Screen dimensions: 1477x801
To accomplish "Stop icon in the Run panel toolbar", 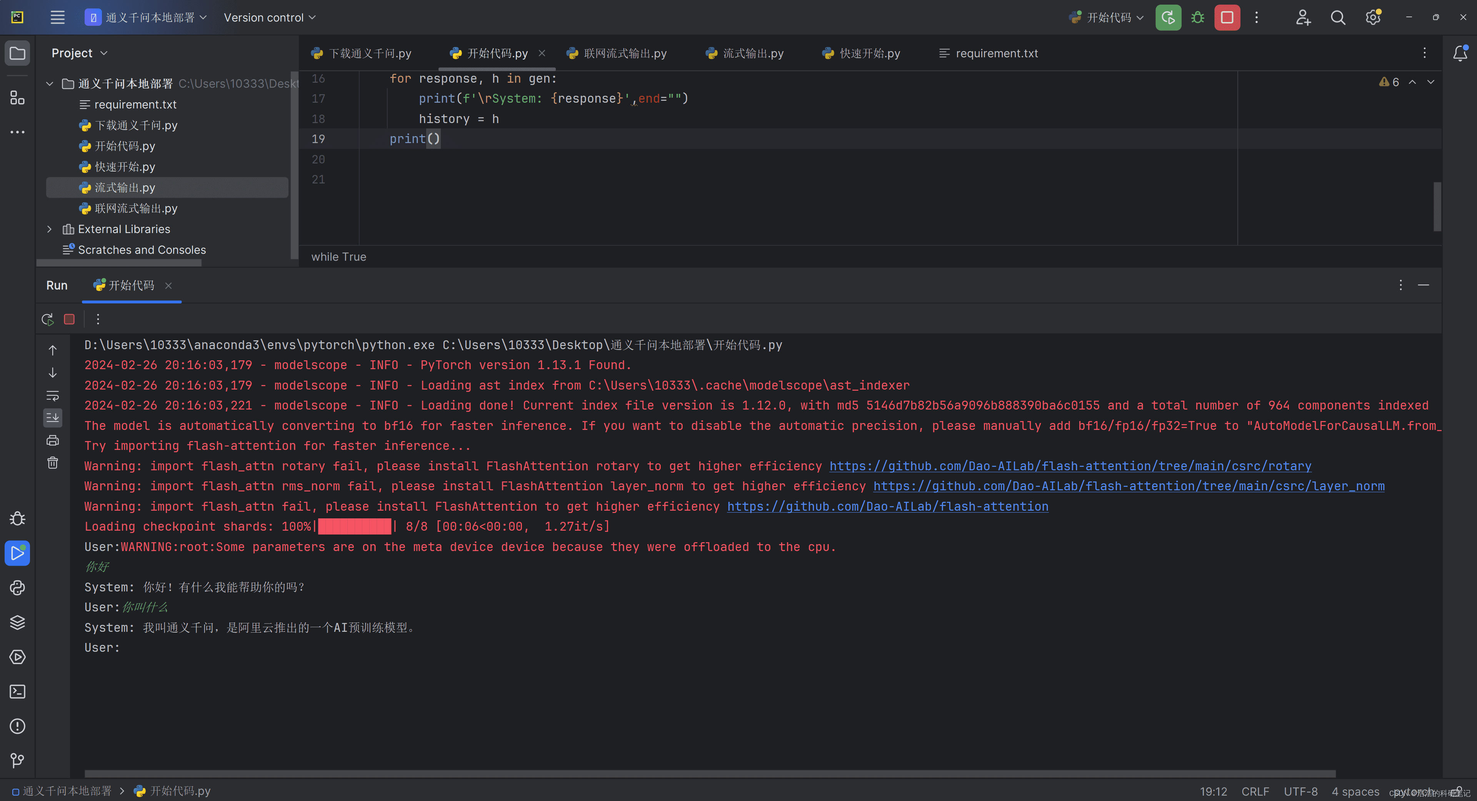I will pos(69,320).
